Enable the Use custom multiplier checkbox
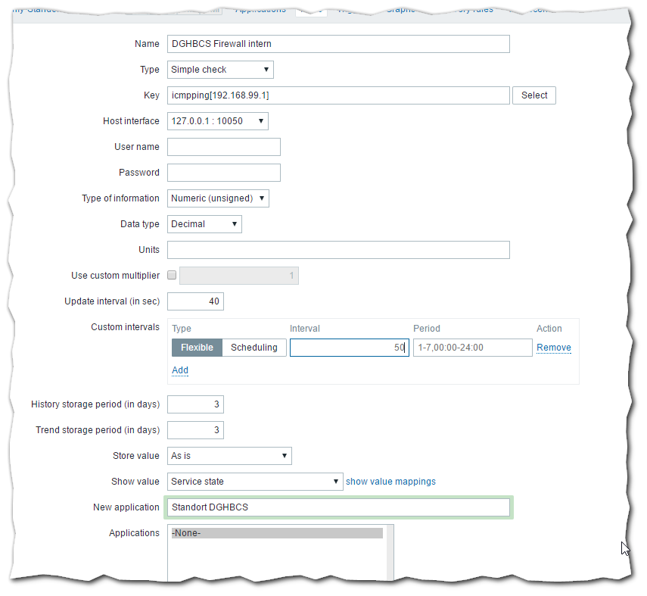Image resolution: width=647 pixels, height=596 pixels. (172, 276)
